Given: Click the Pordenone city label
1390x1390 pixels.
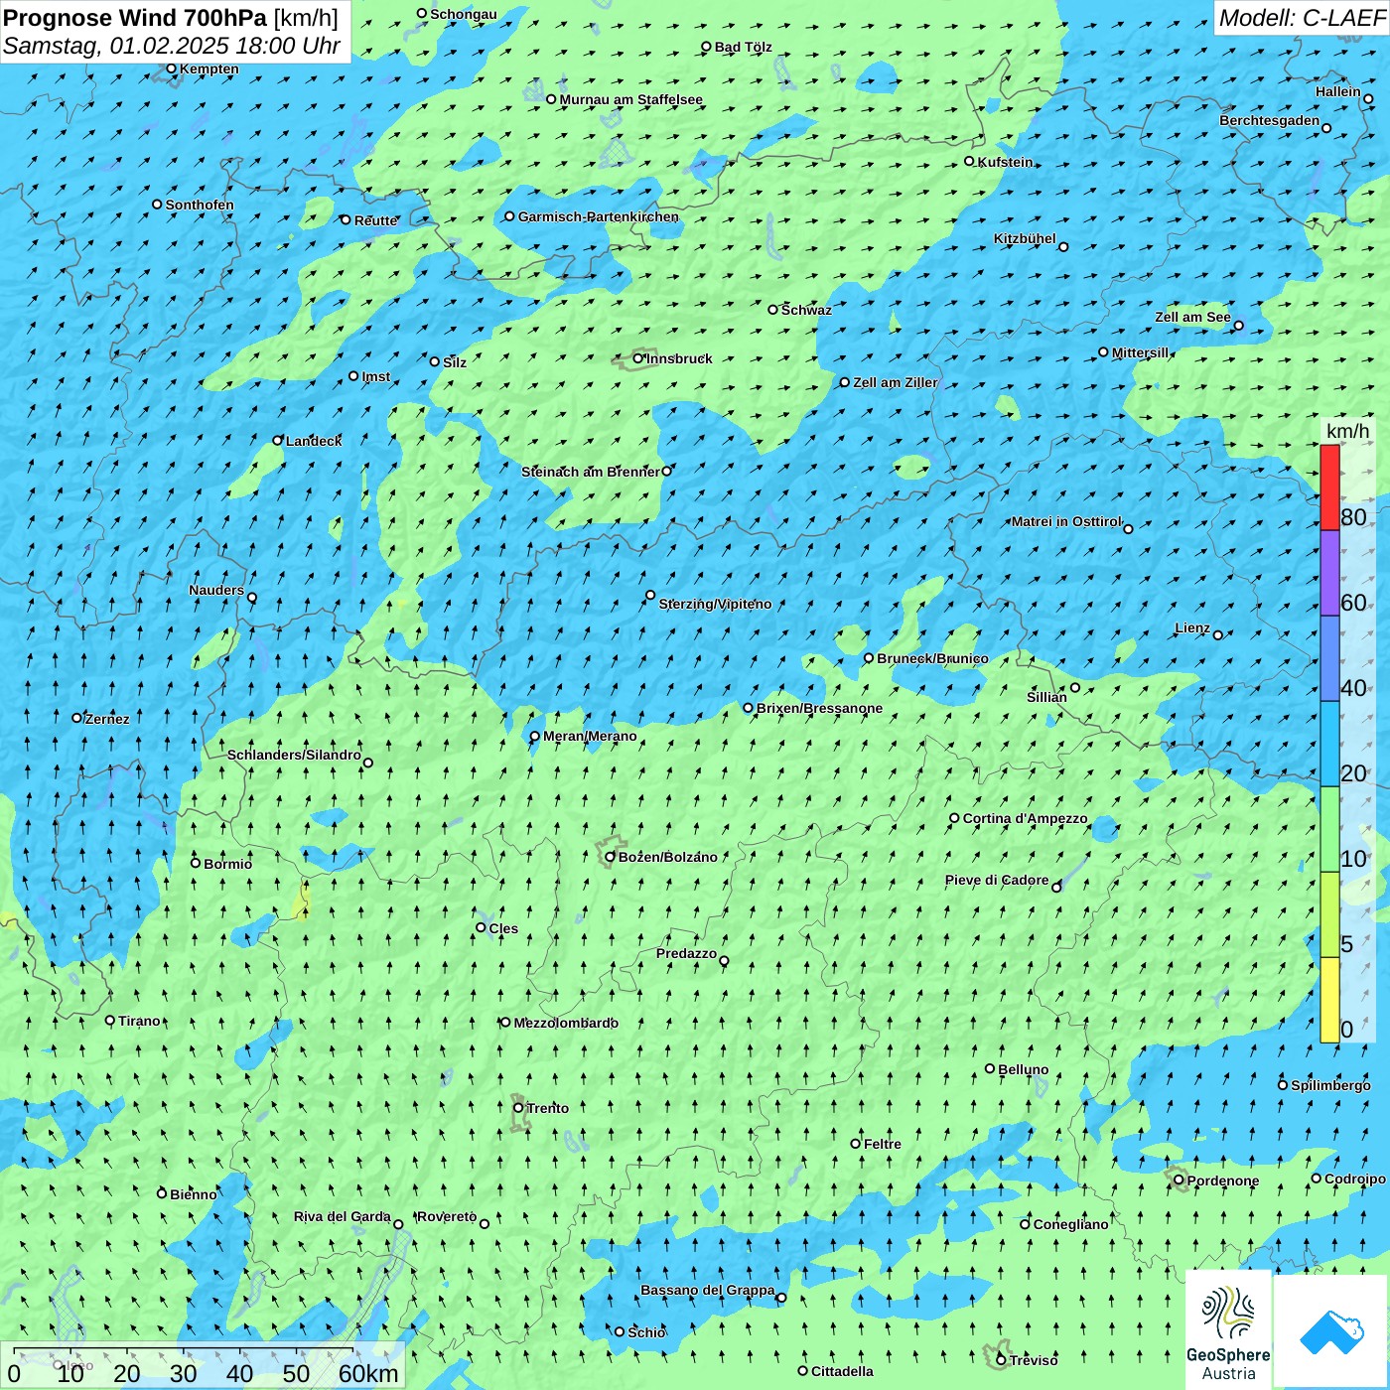Looking at the screenshot, I should [x=1223, y=1181].
